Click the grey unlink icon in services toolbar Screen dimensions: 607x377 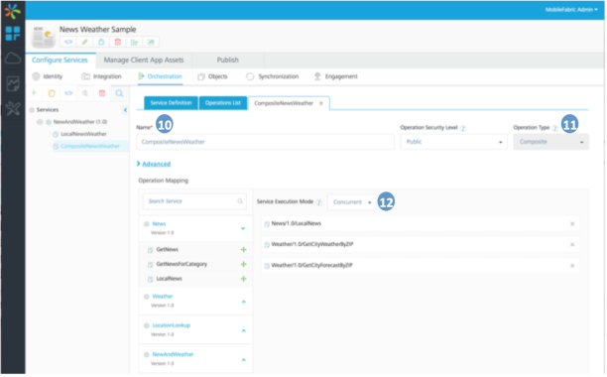(x=85, y=93)
